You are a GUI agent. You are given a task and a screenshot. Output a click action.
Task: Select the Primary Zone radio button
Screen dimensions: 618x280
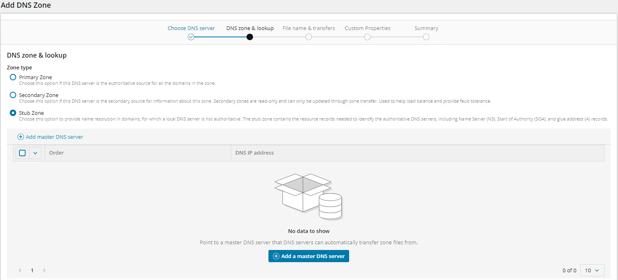pos(13,77)
